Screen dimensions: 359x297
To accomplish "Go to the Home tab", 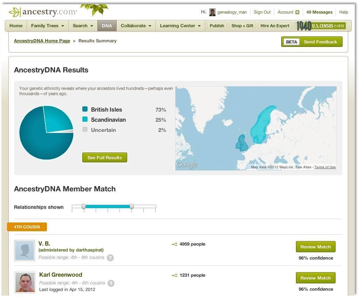I will coord(16,26).
